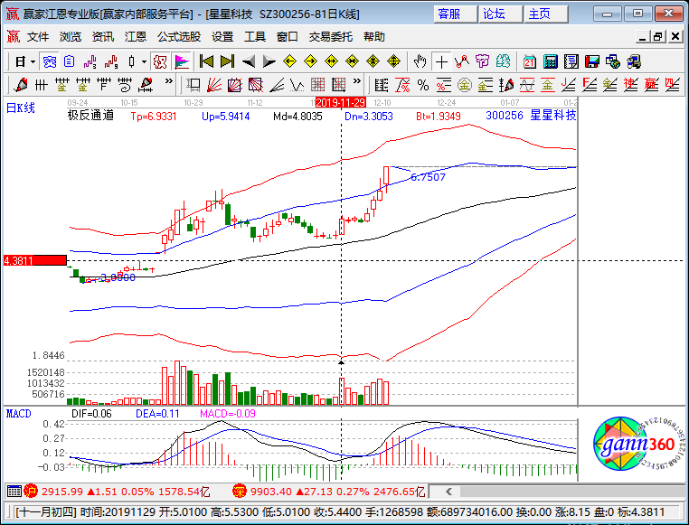This screenshot has width=689, height=525.
Task: Click the 日 period selector icon
Action: coord(20,61)
